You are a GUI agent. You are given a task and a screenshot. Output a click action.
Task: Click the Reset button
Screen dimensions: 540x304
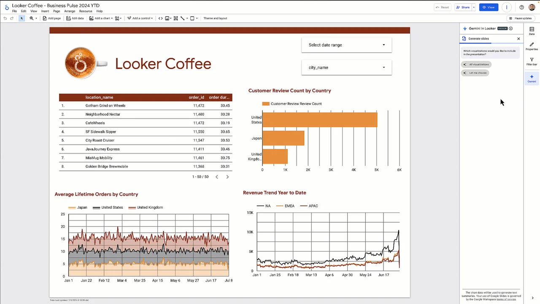point(443,7)
